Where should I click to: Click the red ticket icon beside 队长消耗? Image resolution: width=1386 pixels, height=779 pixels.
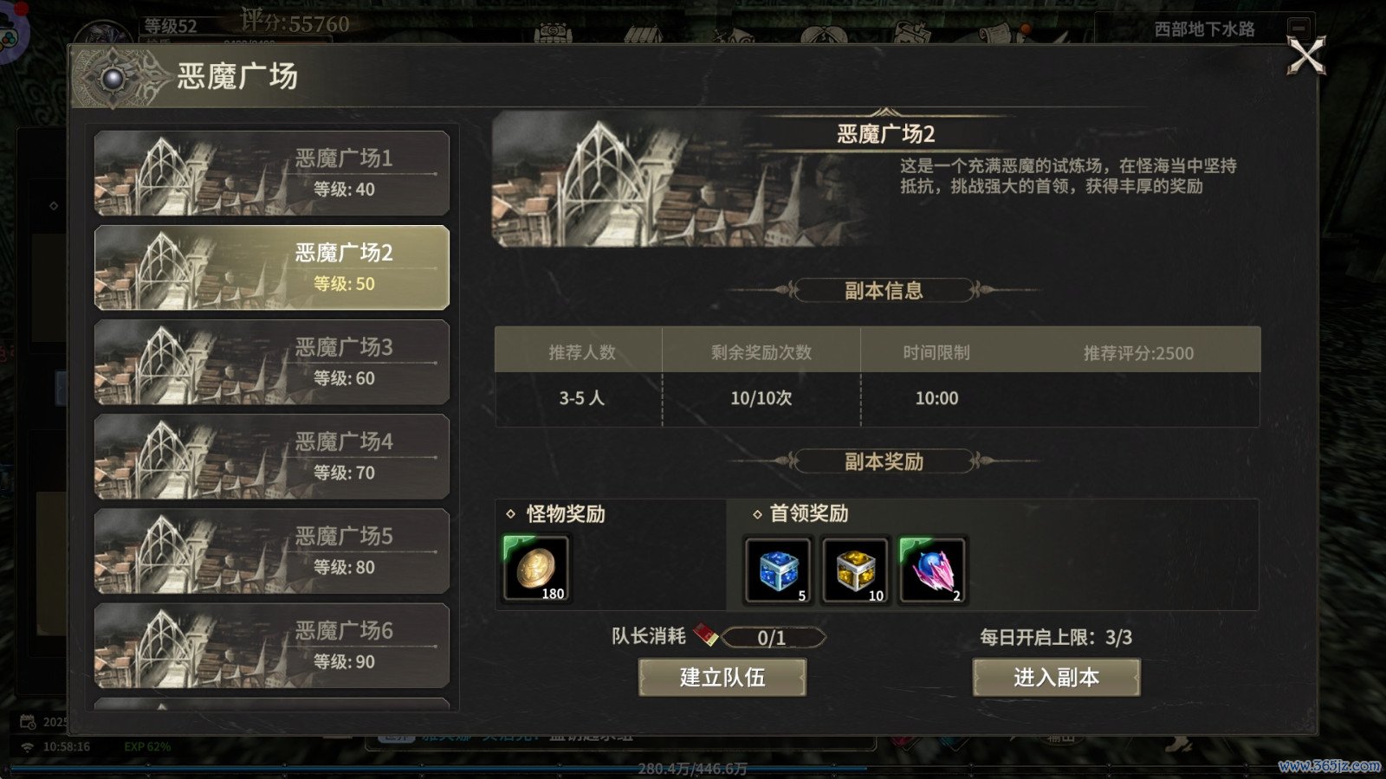(705, 636)
